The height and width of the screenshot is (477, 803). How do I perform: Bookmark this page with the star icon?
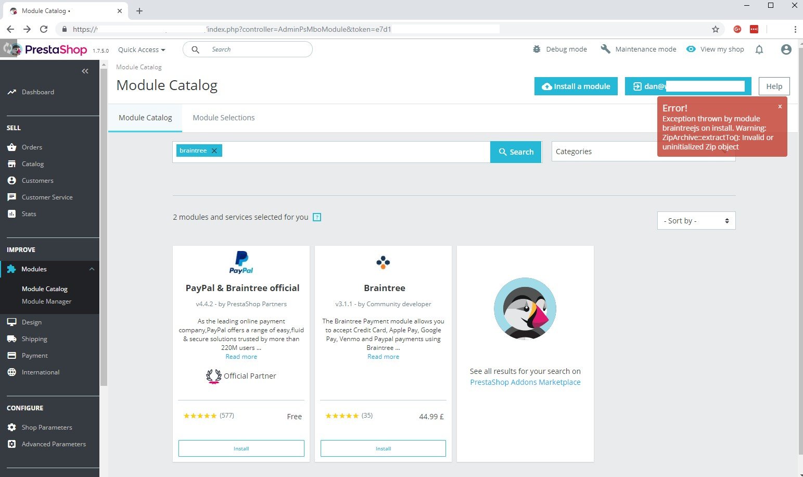(x=716, y=29)
